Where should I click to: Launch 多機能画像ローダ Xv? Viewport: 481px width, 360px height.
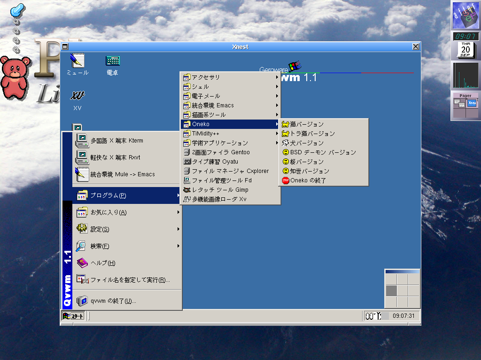[231, 199]
